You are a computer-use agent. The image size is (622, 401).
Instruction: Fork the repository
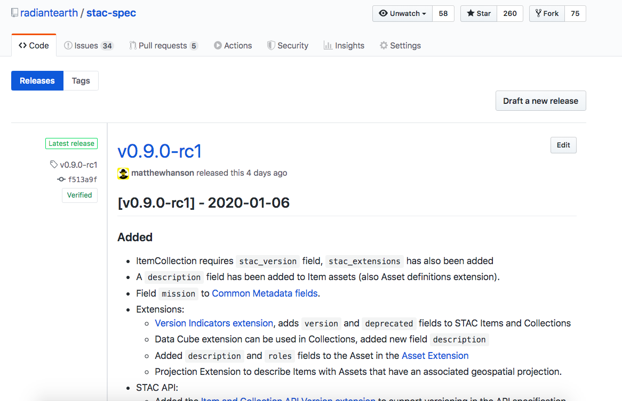pyautogui.click(x=547, y=13)
